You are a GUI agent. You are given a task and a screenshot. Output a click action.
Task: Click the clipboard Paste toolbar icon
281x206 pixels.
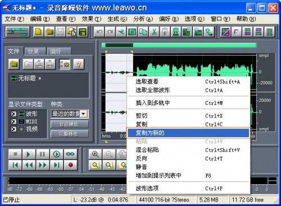(x=165, y=32)
